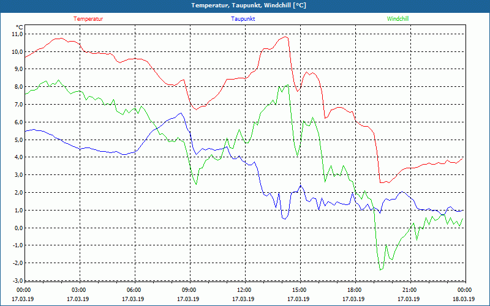Click the '18.03.19' date label

pos(464,299)
